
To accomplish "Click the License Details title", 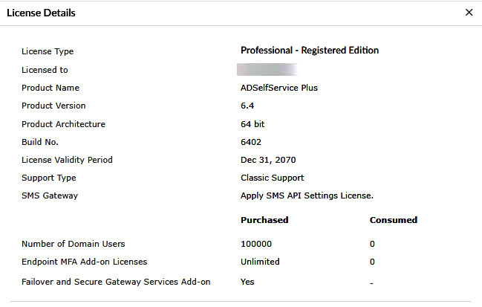I will 41,13.
